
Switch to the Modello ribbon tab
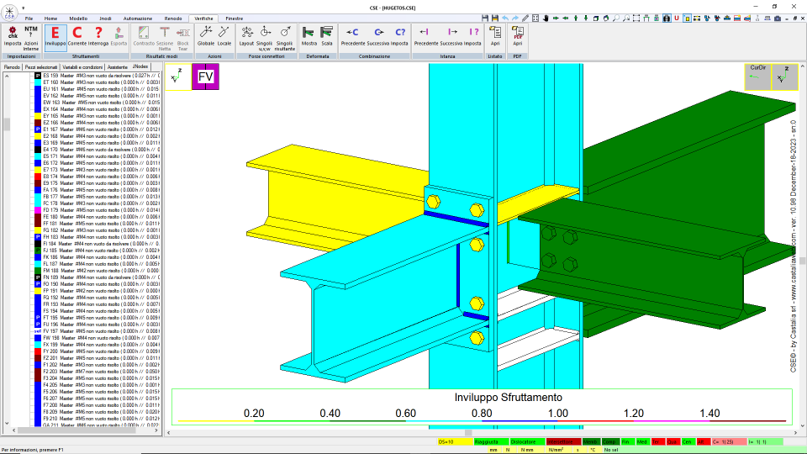coord(78,18)
